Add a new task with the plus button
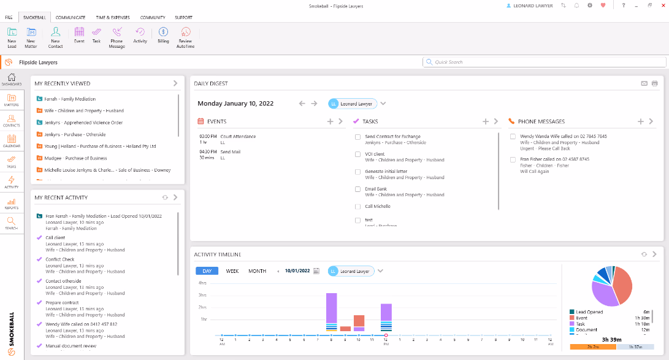The height and width of the screenshot is (360, 669). [x=486, y=121]
